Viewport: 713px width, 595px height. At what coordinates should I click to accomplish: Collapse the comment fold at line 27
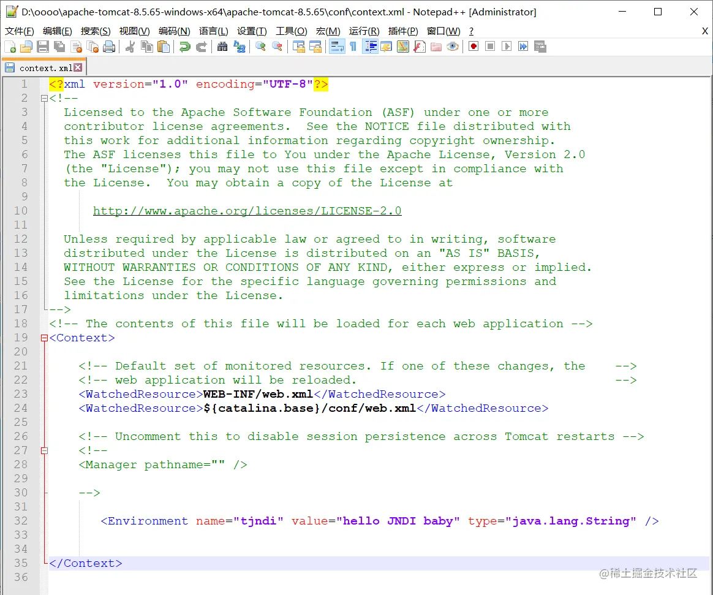point(44,451)
